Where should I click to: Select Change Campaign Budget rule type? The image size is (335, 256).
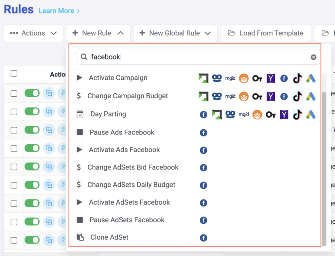[128, 96]
